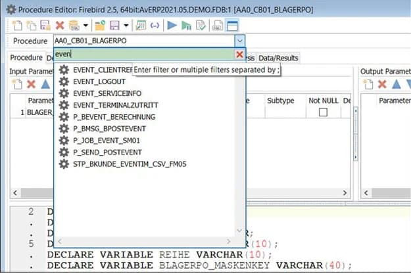Open dropdown arrow next to save icon
The height and width of the screenshot is (274, 411).
[125, 26]
